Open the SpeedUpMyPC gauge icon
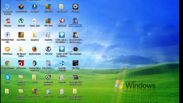Viewport: 183px width, 103px height. (75, 49)
